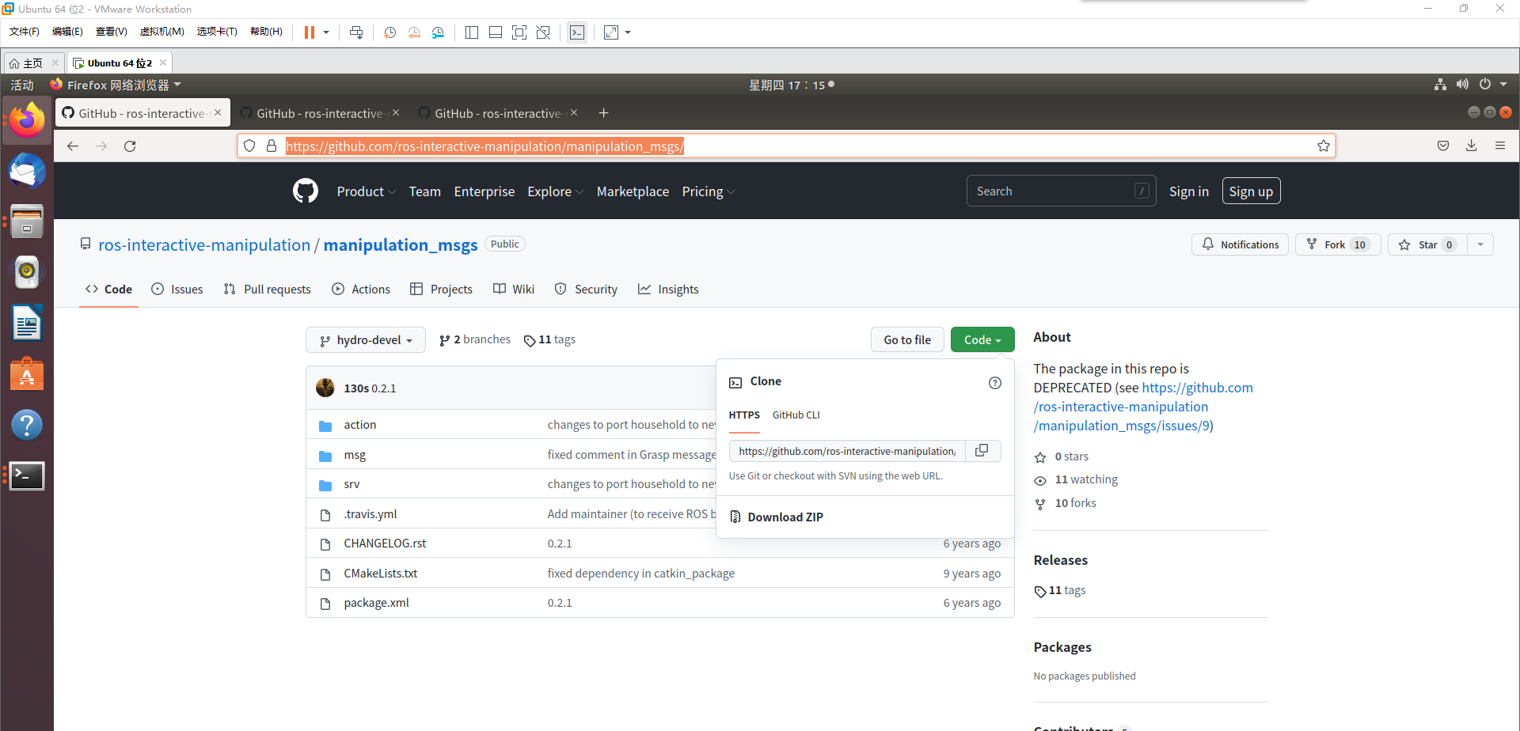The image size is (1520, 731).
Task: Open the Pocket save icon
Action: (1443, 146)
